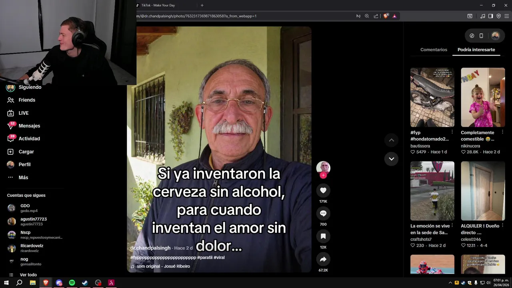Expand followed accounts with Ver todo
Screen dimensions: 512x288
(x=23, y=275)
